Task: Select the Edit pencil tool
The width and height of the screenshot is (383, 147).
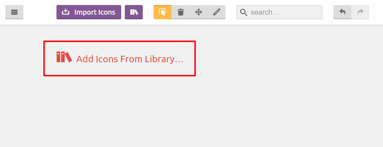Action: pyautogui.click(x=216, y=12)
